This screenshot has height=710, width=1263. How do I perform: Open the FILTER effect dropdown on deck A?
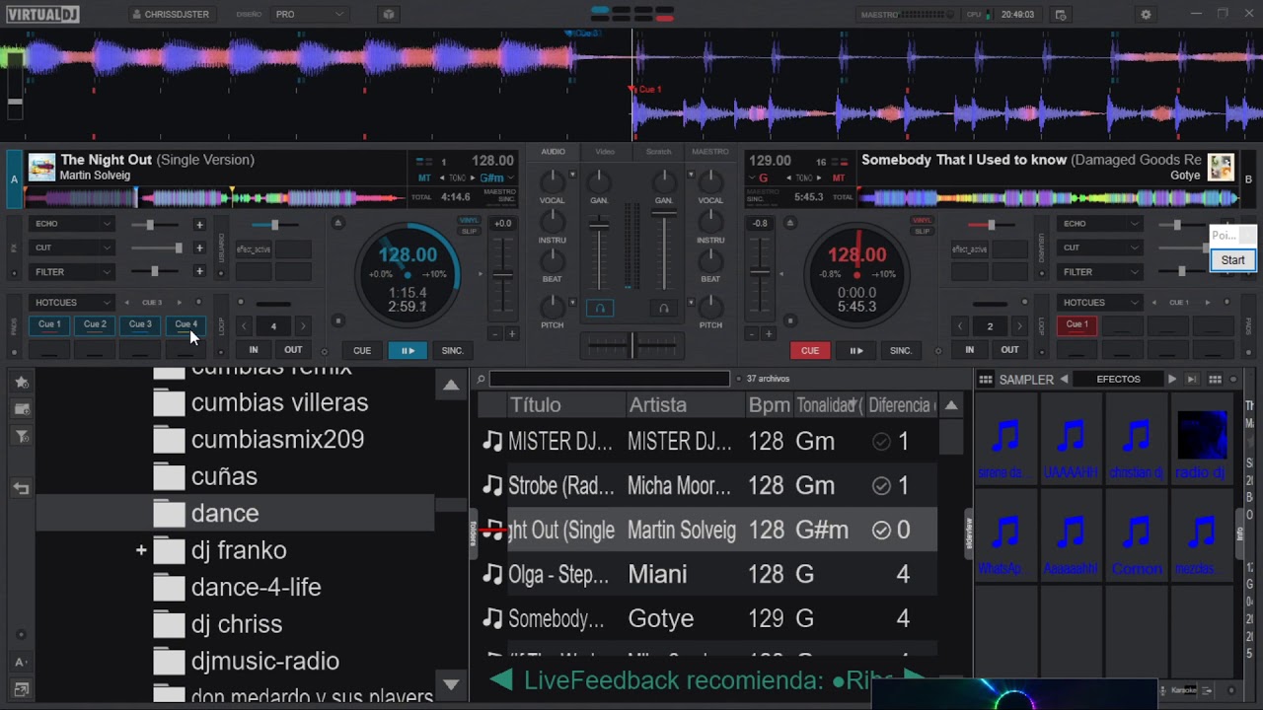pos(73,271)
